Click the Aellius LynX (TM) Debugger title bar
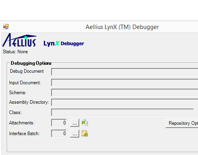 coord(122,27)
